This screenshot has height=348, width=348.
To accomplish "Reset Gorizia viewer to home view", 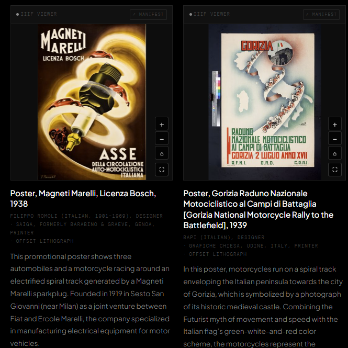I will click(334, 154).
